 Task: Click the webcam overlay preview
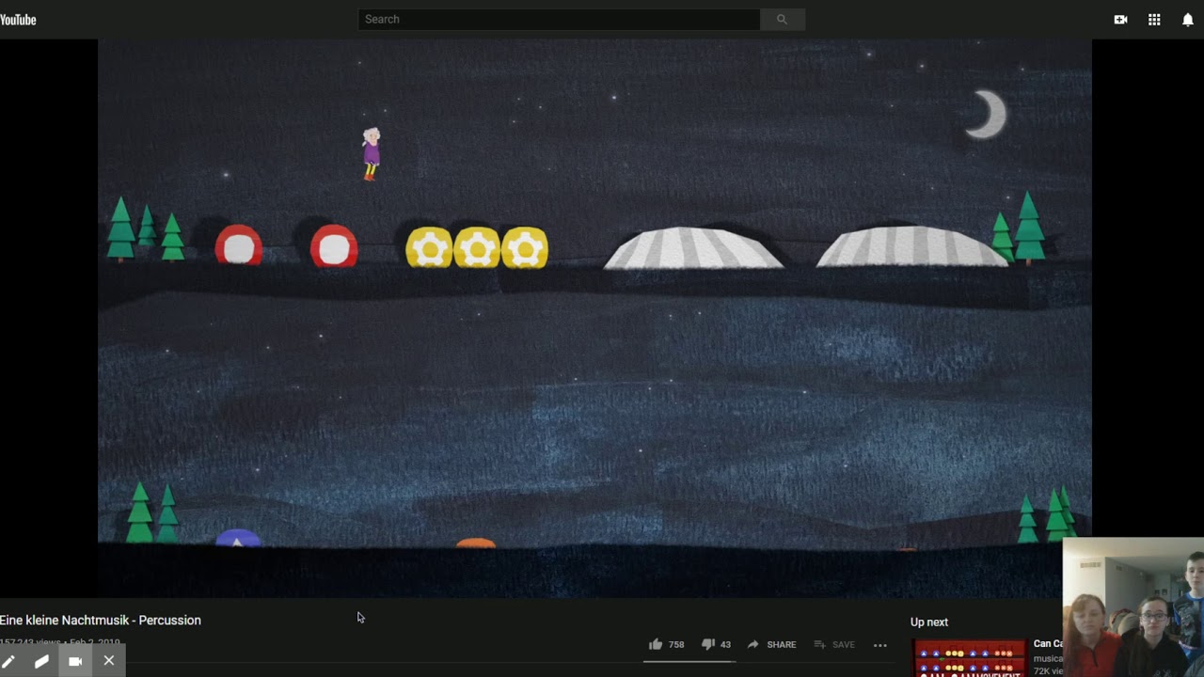tap(1133, 607)
